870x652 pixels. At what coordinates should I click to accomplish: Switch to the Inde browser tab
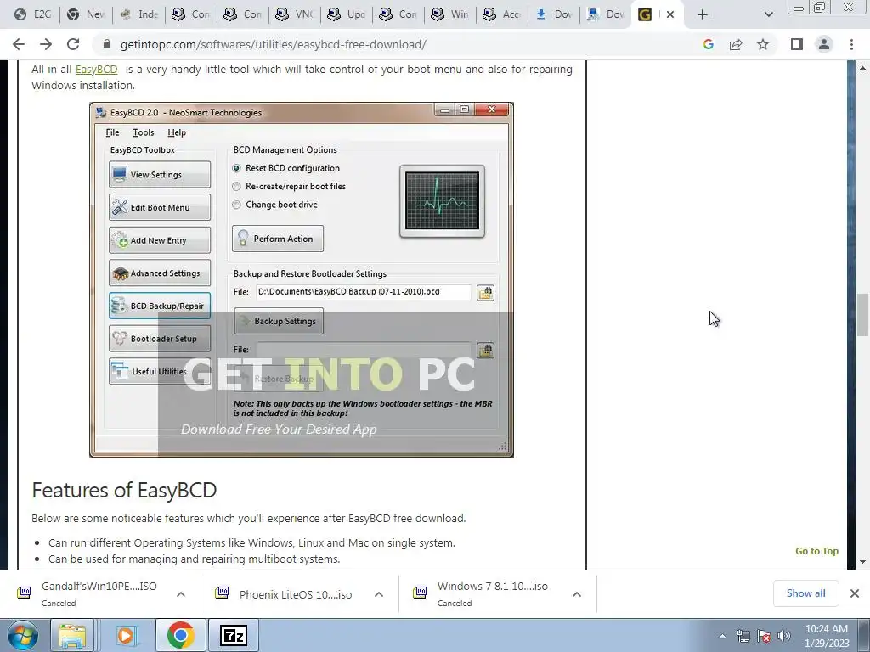pos(139,14)
